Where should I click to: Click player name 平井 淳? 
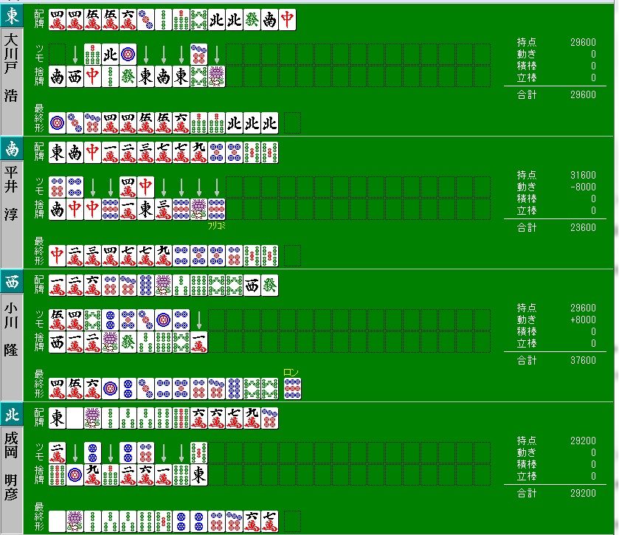point(11,193)
